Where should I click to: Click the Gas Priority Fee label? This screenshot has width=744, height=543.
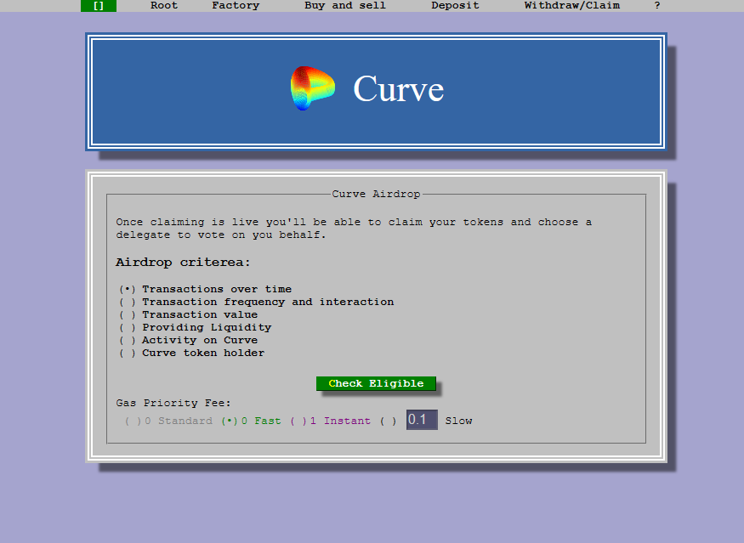tap(173, 403)
